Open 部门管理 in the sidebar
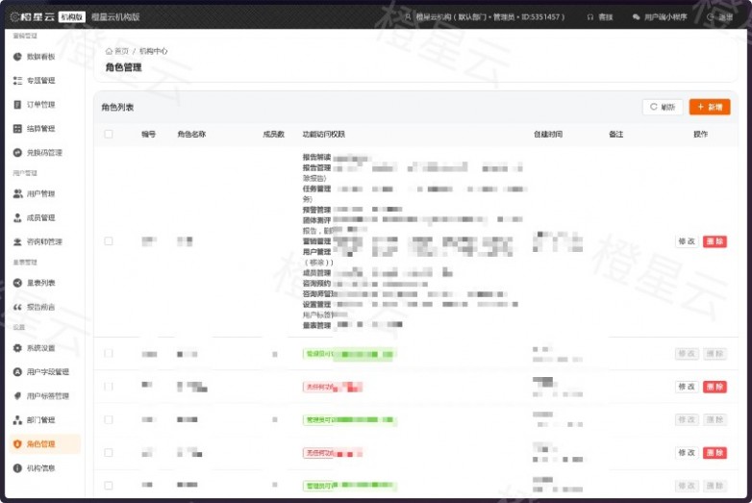The width and height of the screenshot is (752, 503). 40,420
